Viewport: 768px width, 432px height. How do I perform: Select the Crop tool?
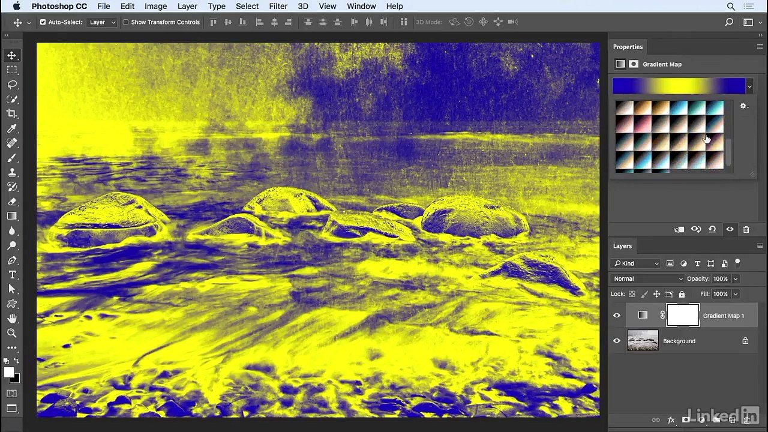(x=12, y=114)
